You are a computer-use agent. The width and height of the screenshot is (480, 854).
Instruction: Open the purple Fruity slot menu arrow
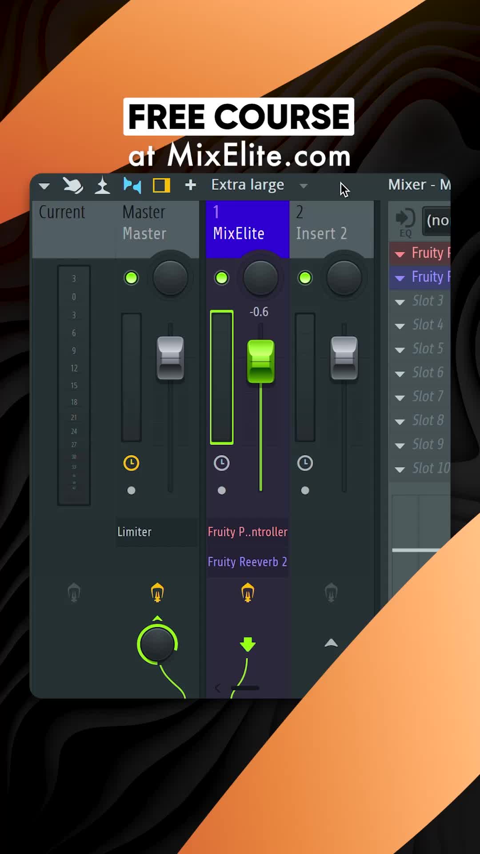[400, 278]
